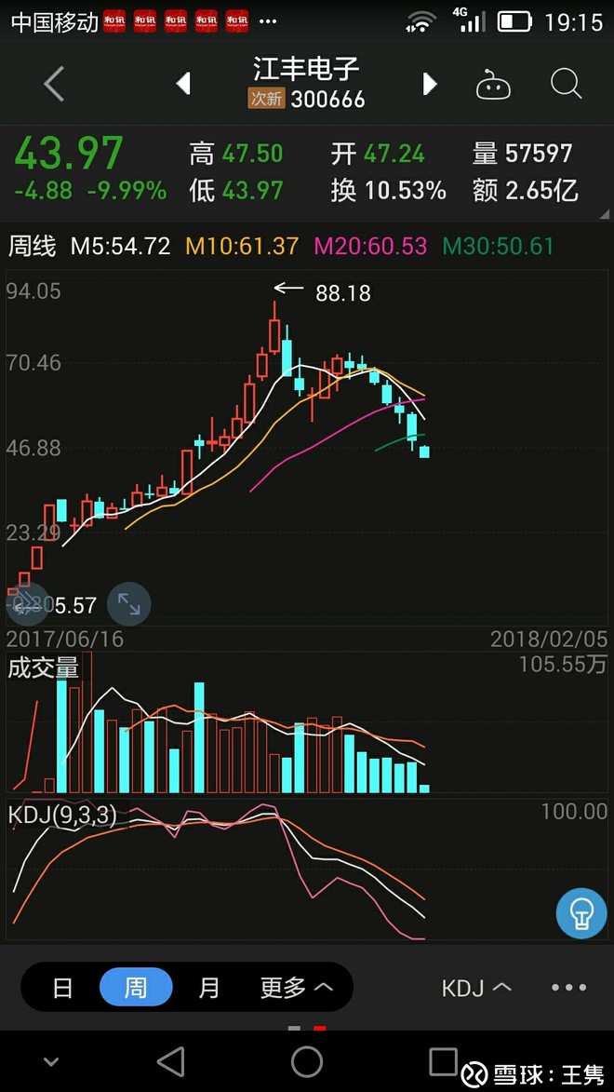Tap the 23.29 price axis label

coord(34,533)
